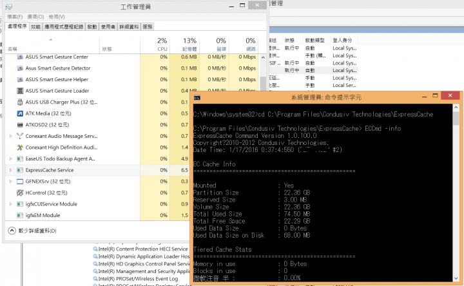Screen dimensions: 464x286
Task: Click the igfxEM Module icon
Action: [x=20, y=215]
